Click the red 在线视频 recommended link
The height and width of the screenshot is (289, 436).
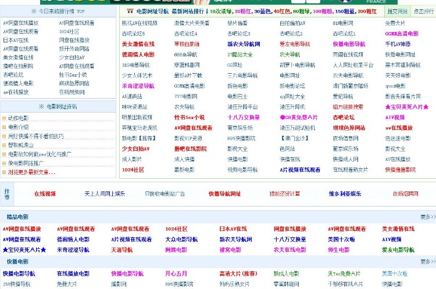(x=45, y=194)
